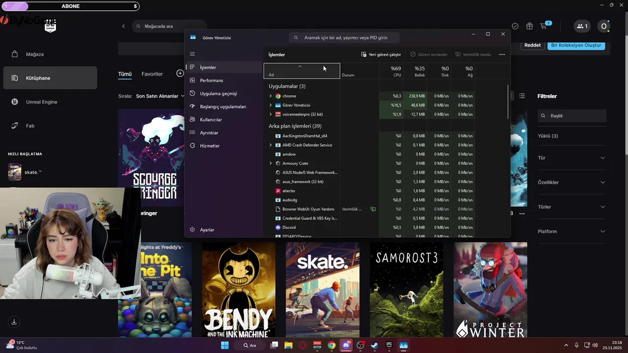Click Yeni görevi çalıştır button
Screen dimensions: 628x353
click(x=381, y=54)
